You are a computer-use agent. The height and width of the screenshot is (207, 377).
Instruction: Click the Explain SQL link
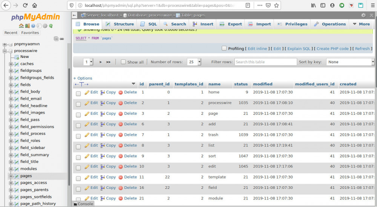click(x=299, y=49)
